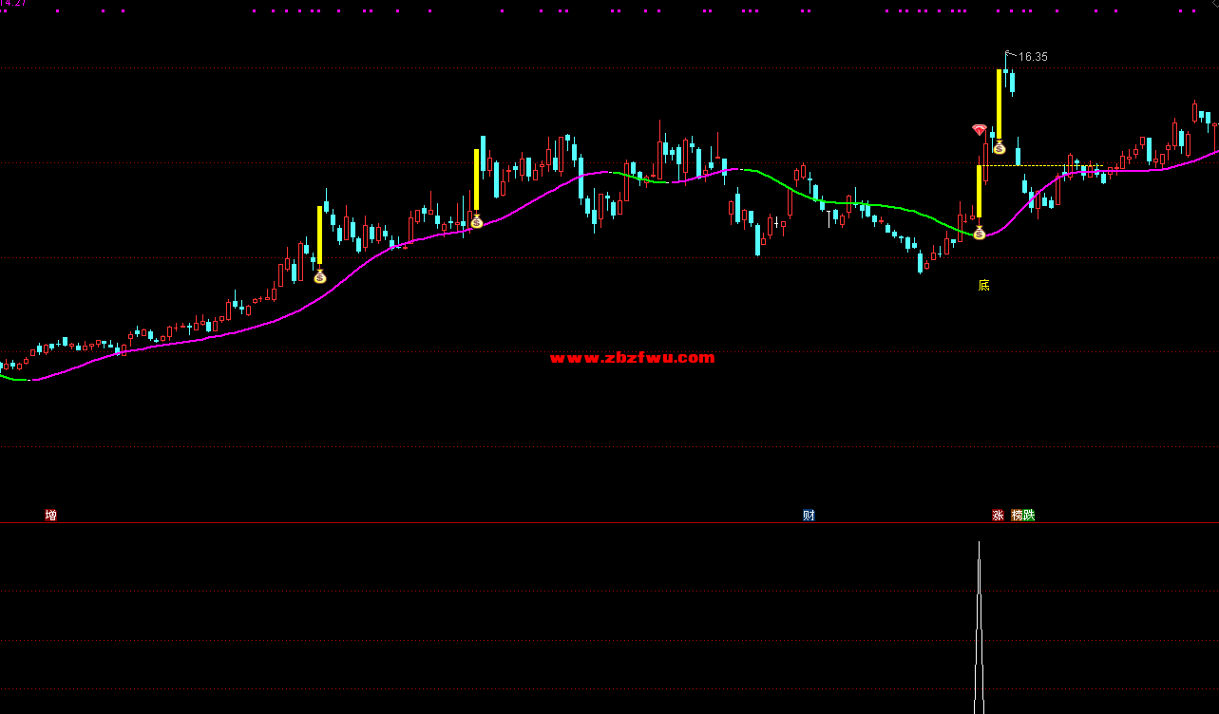Click the flag marker beside the 16.35 label
Screen dimensions: 1219x714
click(x=1009, y=53)
